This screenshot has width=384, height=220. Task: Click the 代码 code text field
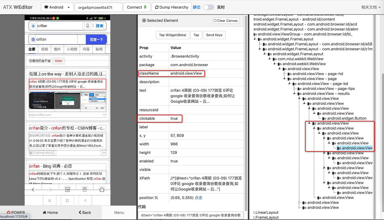click(x=191, y=215)
